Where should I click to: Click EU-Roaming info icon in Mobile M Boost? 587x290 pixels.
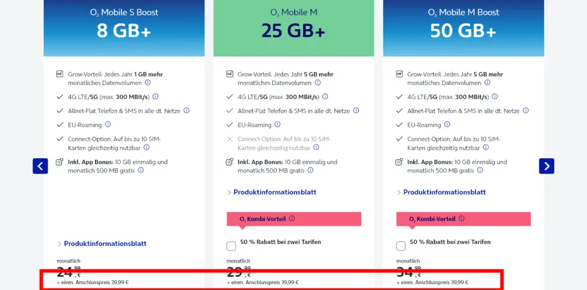click(x=447, y=124)
